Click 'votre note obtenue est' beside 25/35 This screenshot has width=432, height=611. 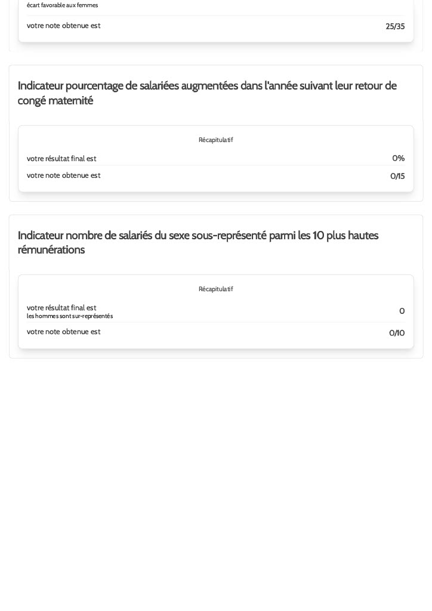tap(63, 25)
